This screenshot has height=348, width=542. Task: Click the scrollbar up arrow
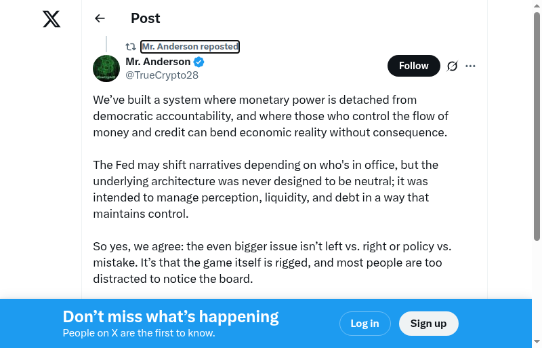click(x=537, y=5)
